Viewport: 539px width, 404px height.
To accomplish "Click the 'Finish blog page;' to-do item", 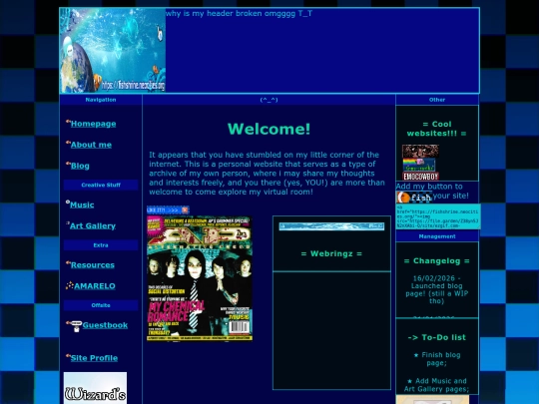I will tap(436, 359).
